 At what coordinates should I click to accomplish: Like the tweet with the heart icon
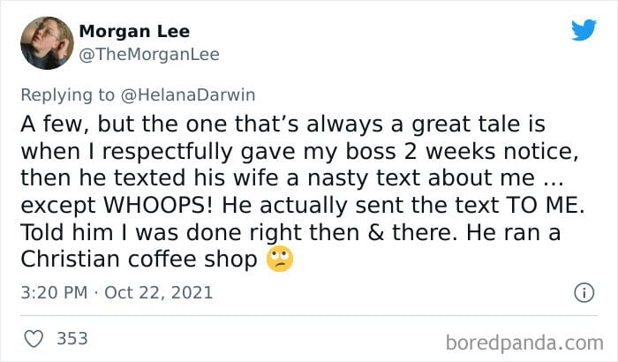(34, 339)
